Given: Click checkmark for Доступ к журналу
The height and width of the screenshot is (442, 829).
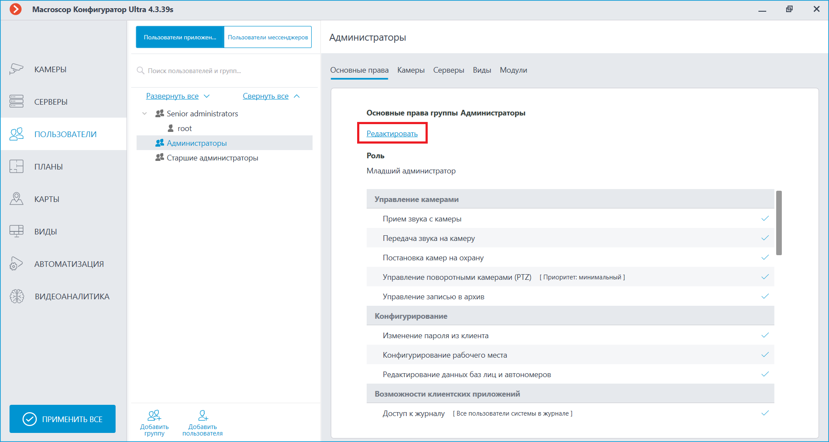Looking at the screenshot, I should pos(765,413).
